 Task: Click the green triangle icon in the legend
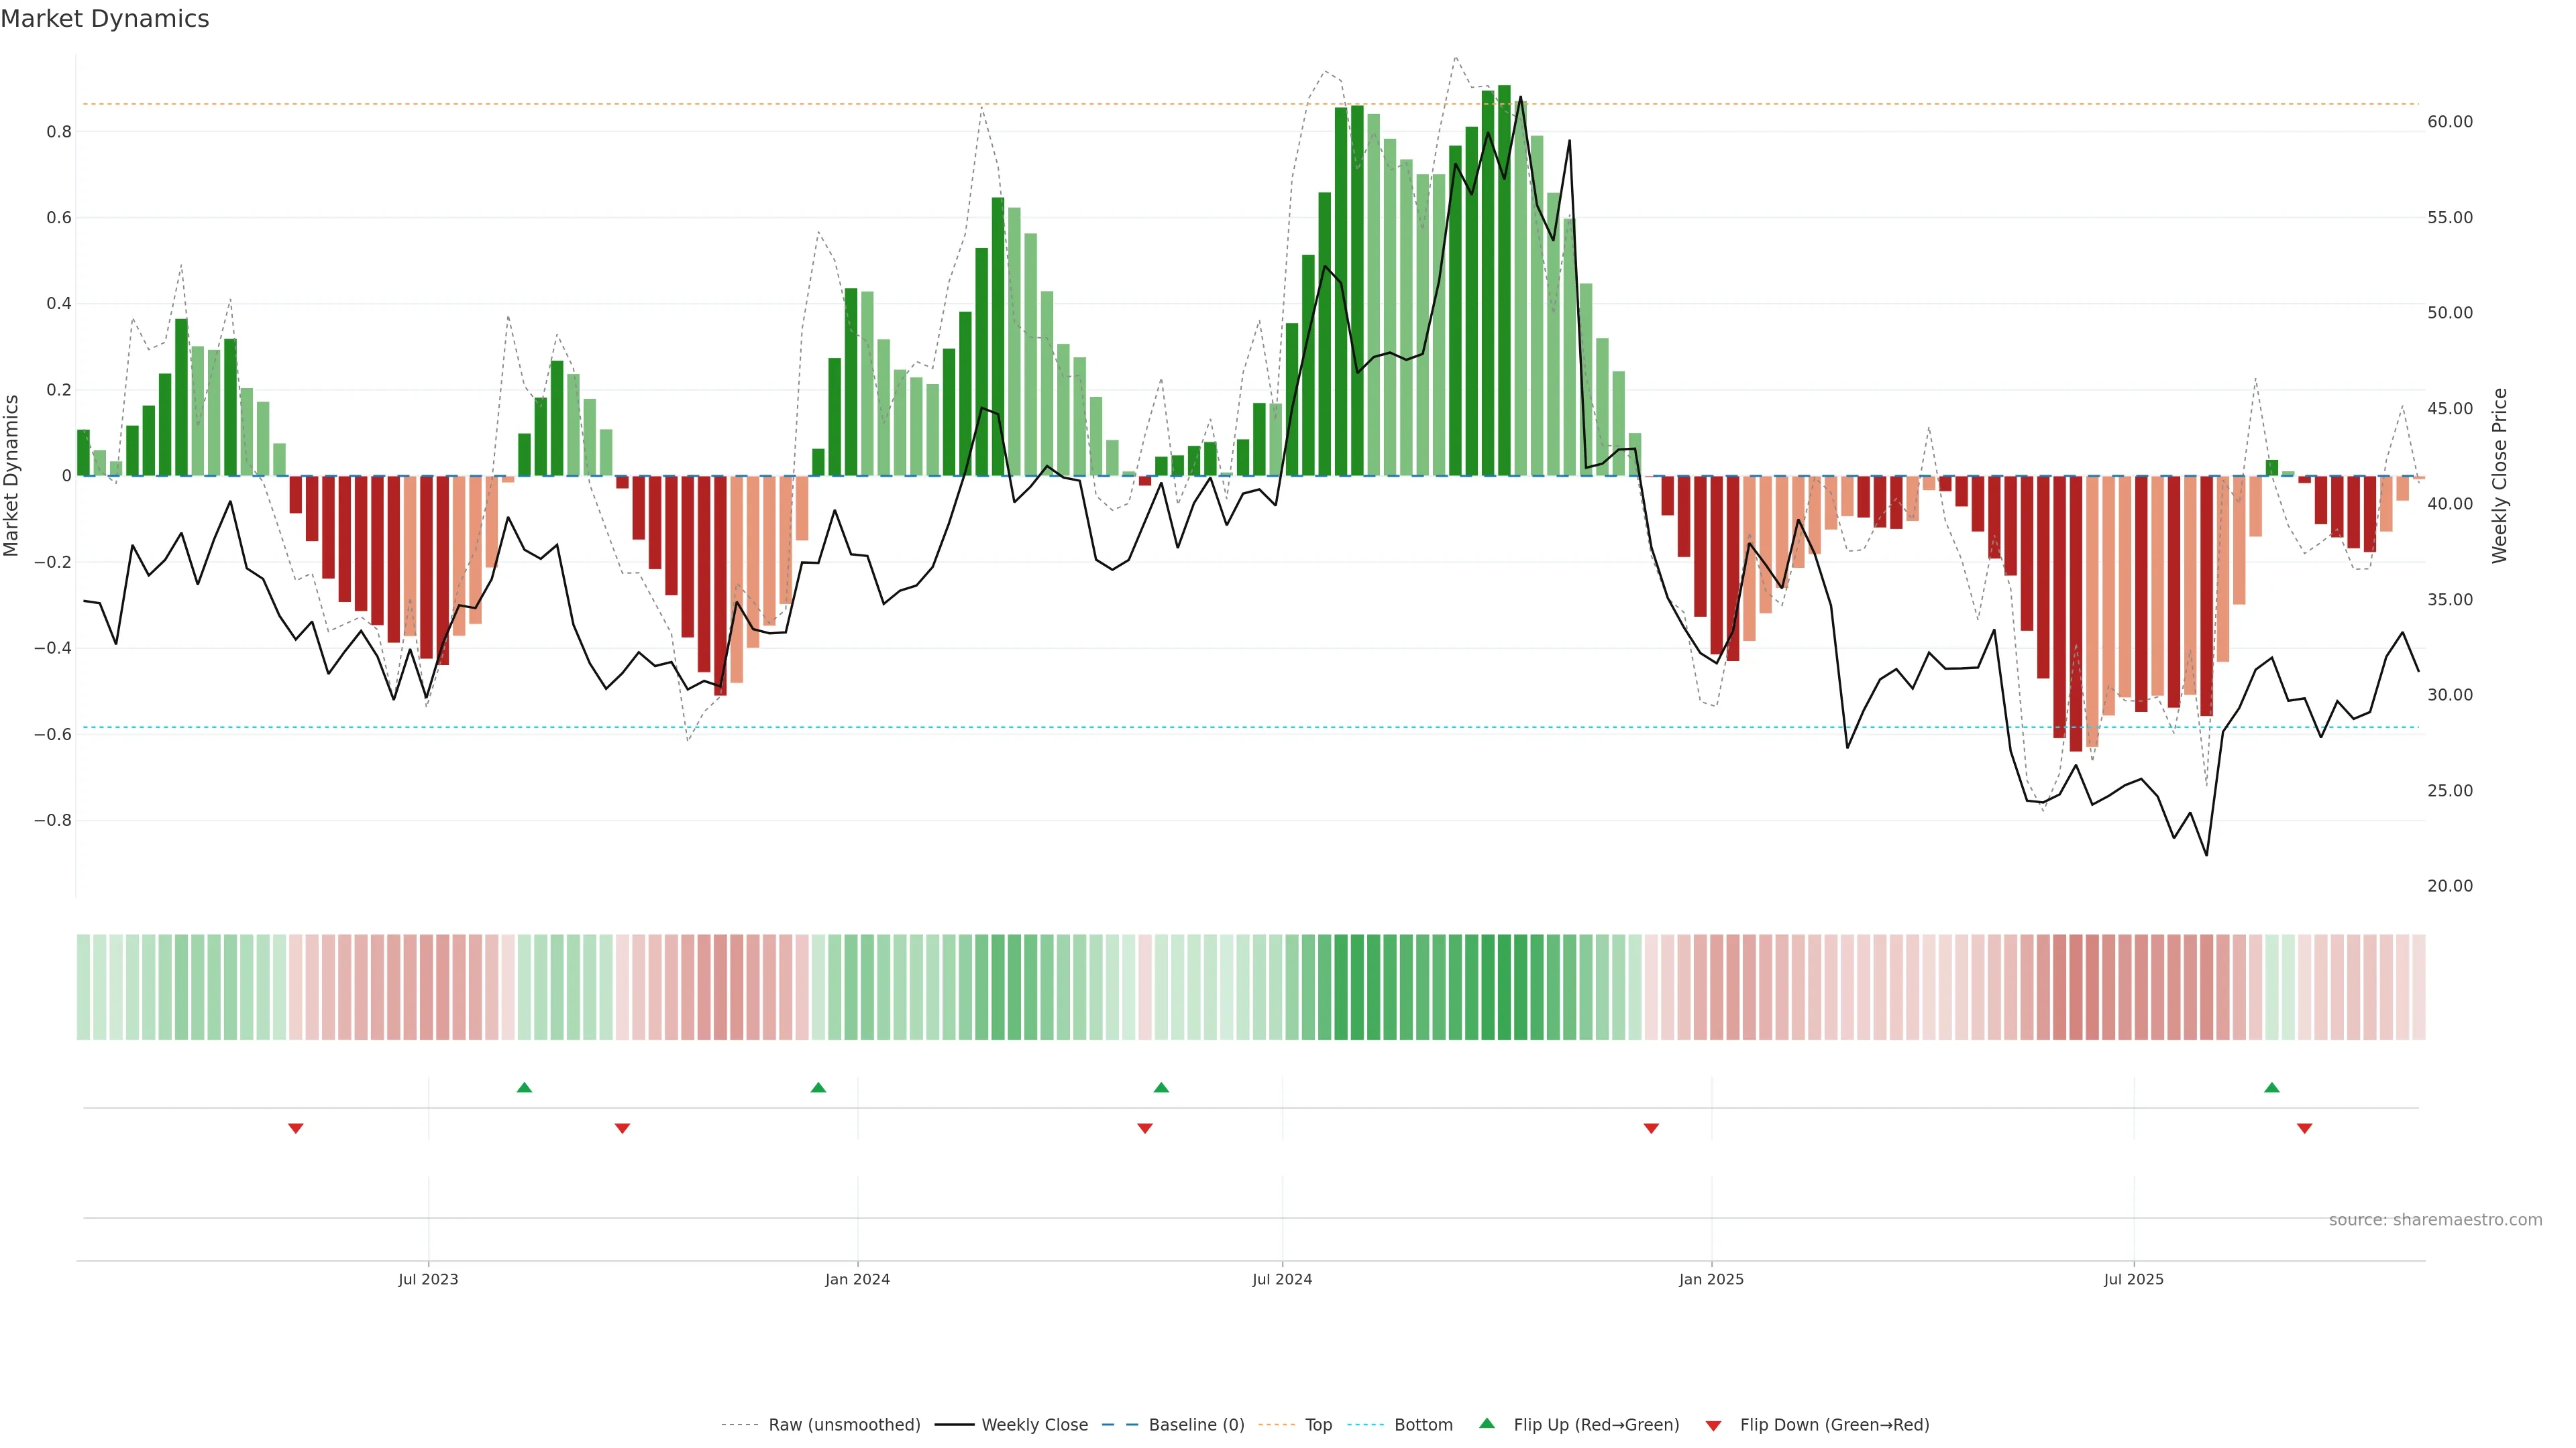click(1487, 1423)
